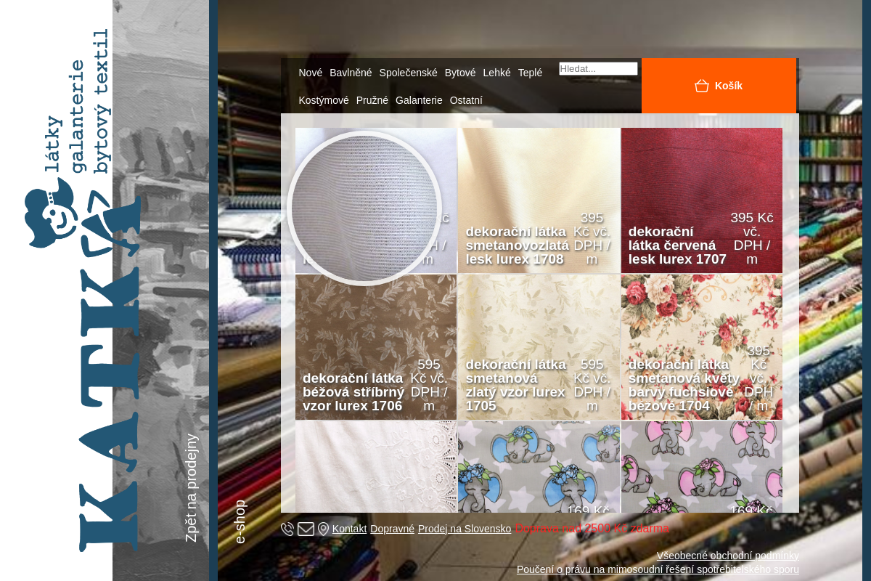Open Poučení o právu na mimosoudní řešení link
The image size is (871, 581).
(658, 569)
